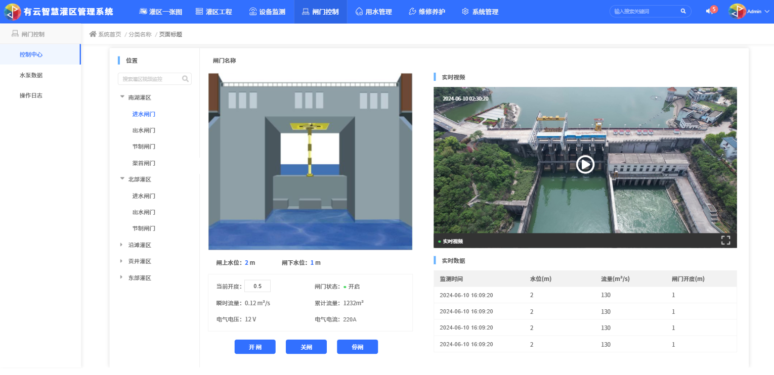774x375 pixels.
Task: Select 出水闸门 under 南湖灌区
Action: pos(144,130)
